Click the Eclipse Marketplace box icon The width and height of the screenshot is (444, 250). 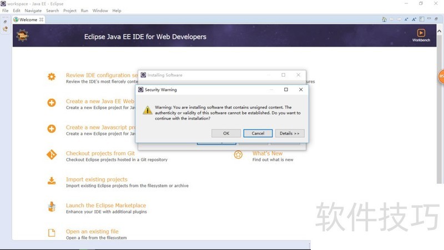click(x=52, y=207)
